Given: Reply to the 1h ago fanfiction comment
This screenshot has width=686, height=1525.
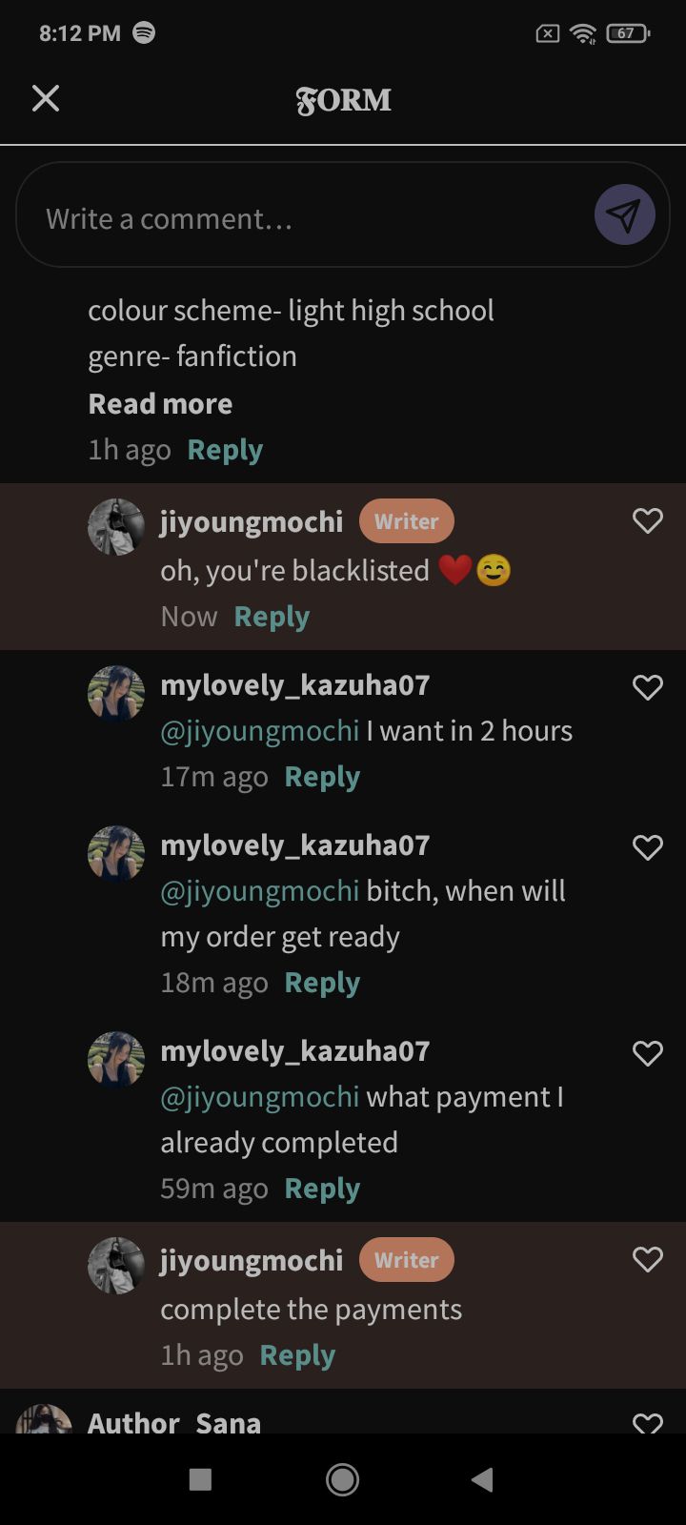Looking at the screenshot, I should click(225, 449).
